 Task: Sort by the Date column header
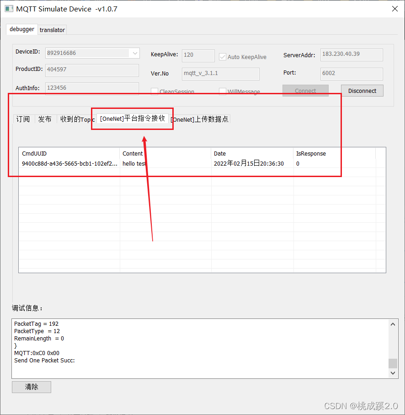pos(252,153)
